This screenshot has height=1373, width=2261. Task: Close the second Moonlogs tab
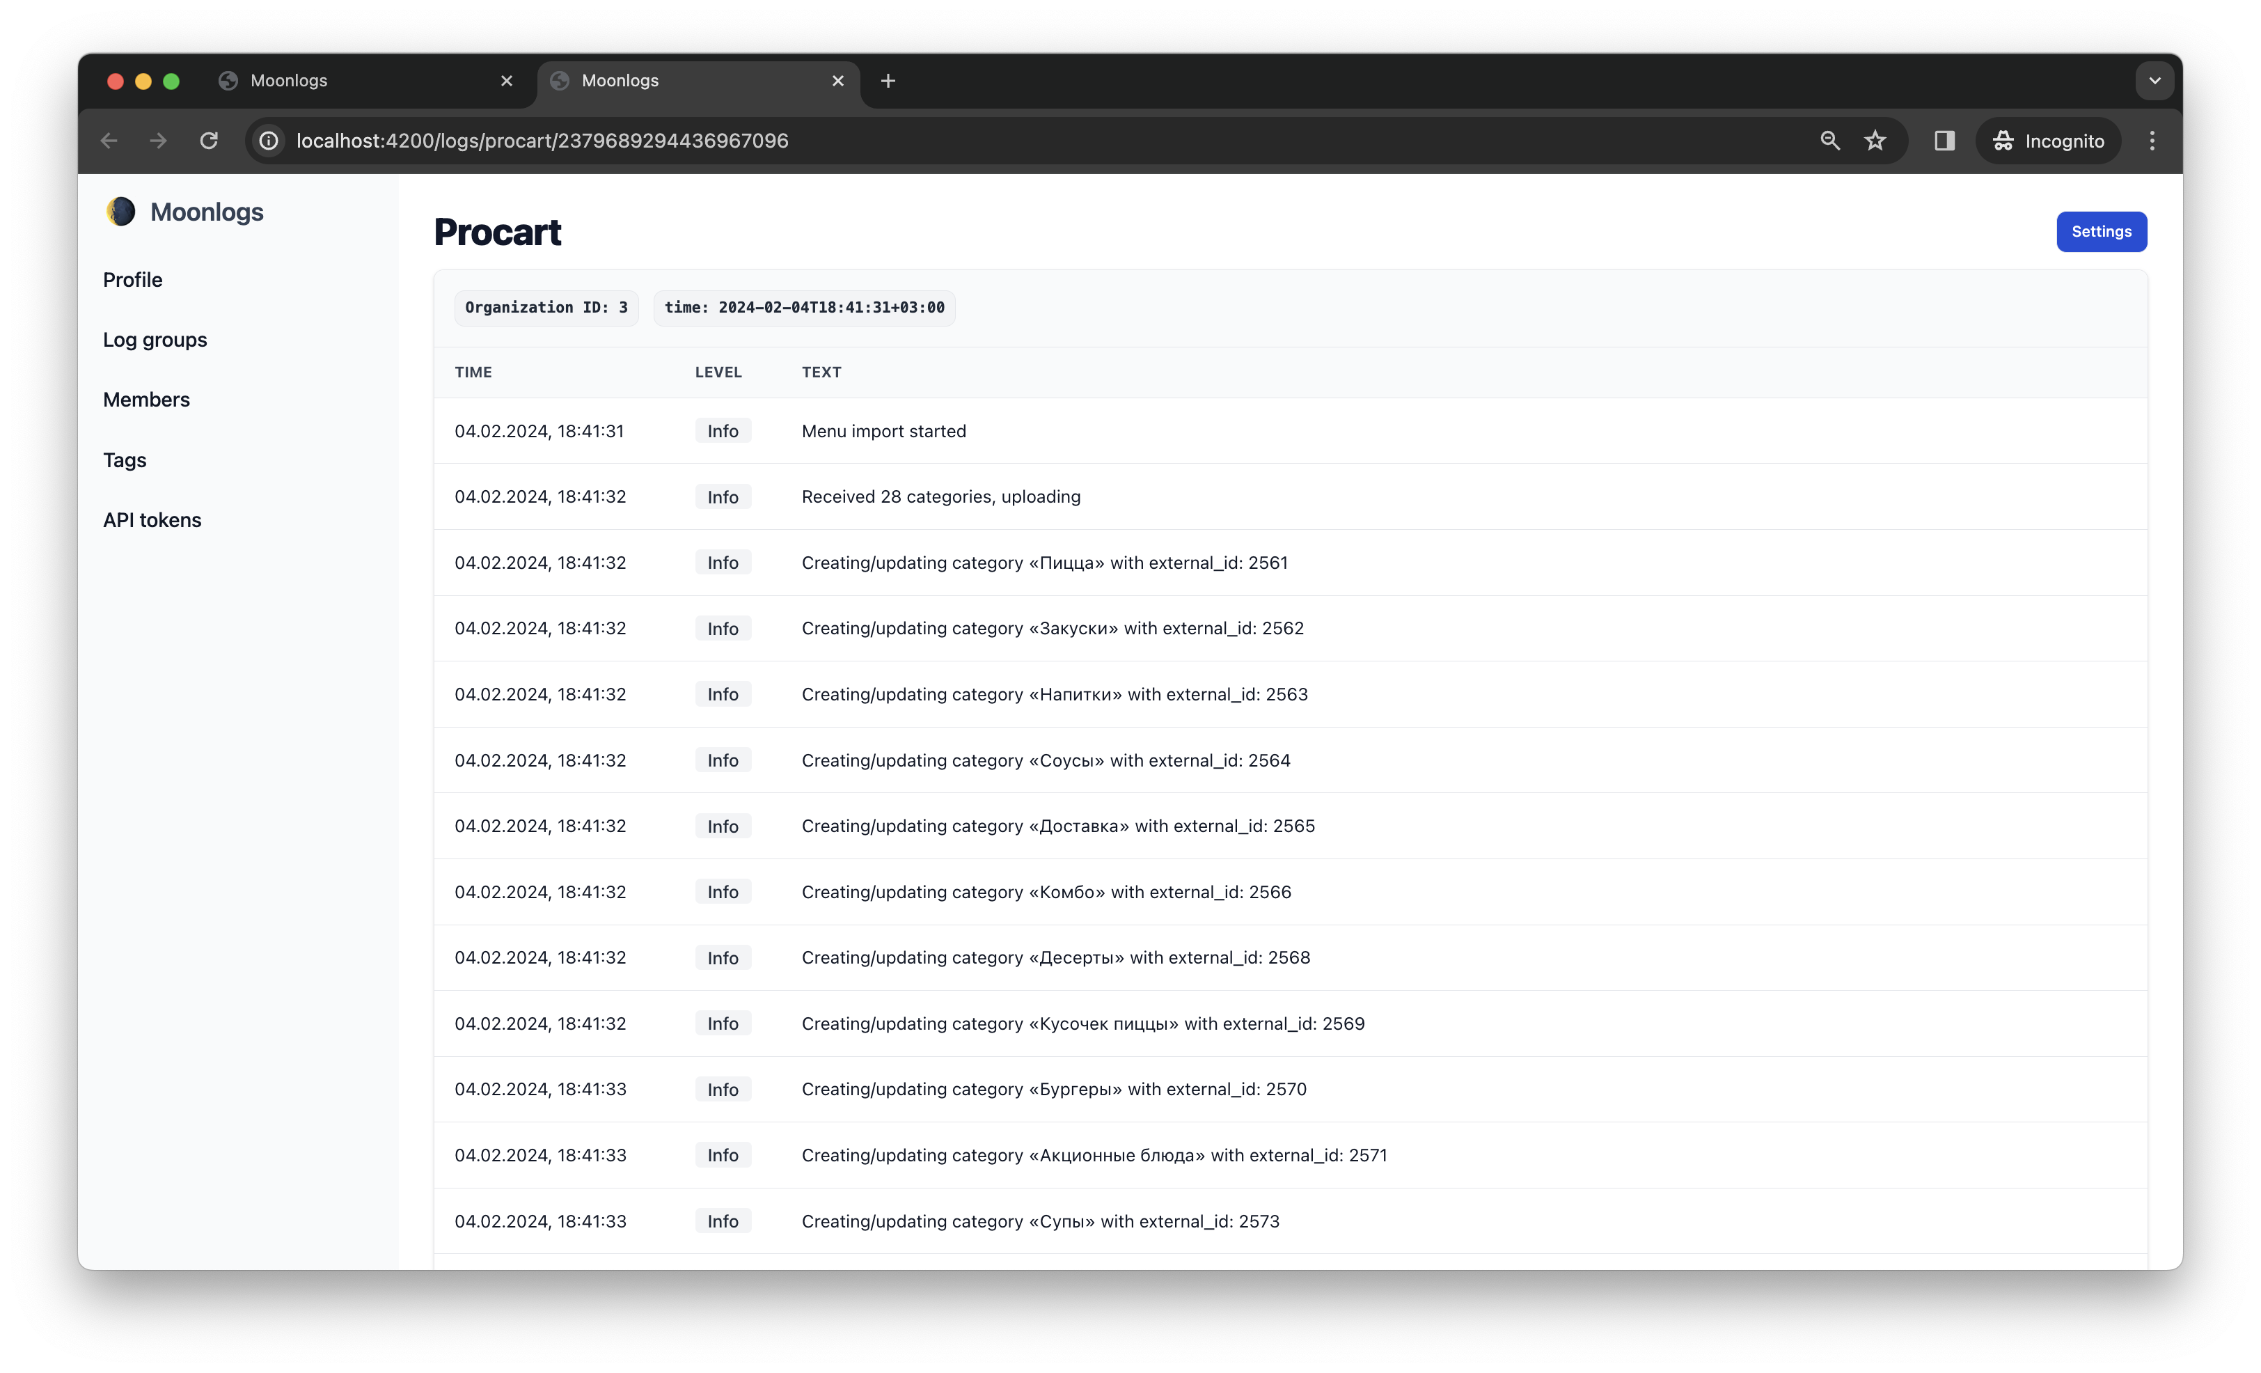(x=838, y=81)
